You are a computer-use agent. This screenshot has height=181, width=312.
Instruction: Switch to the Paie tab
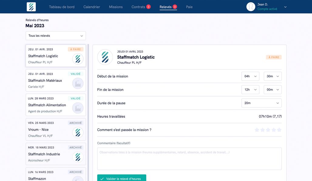[x=189, y=7]
